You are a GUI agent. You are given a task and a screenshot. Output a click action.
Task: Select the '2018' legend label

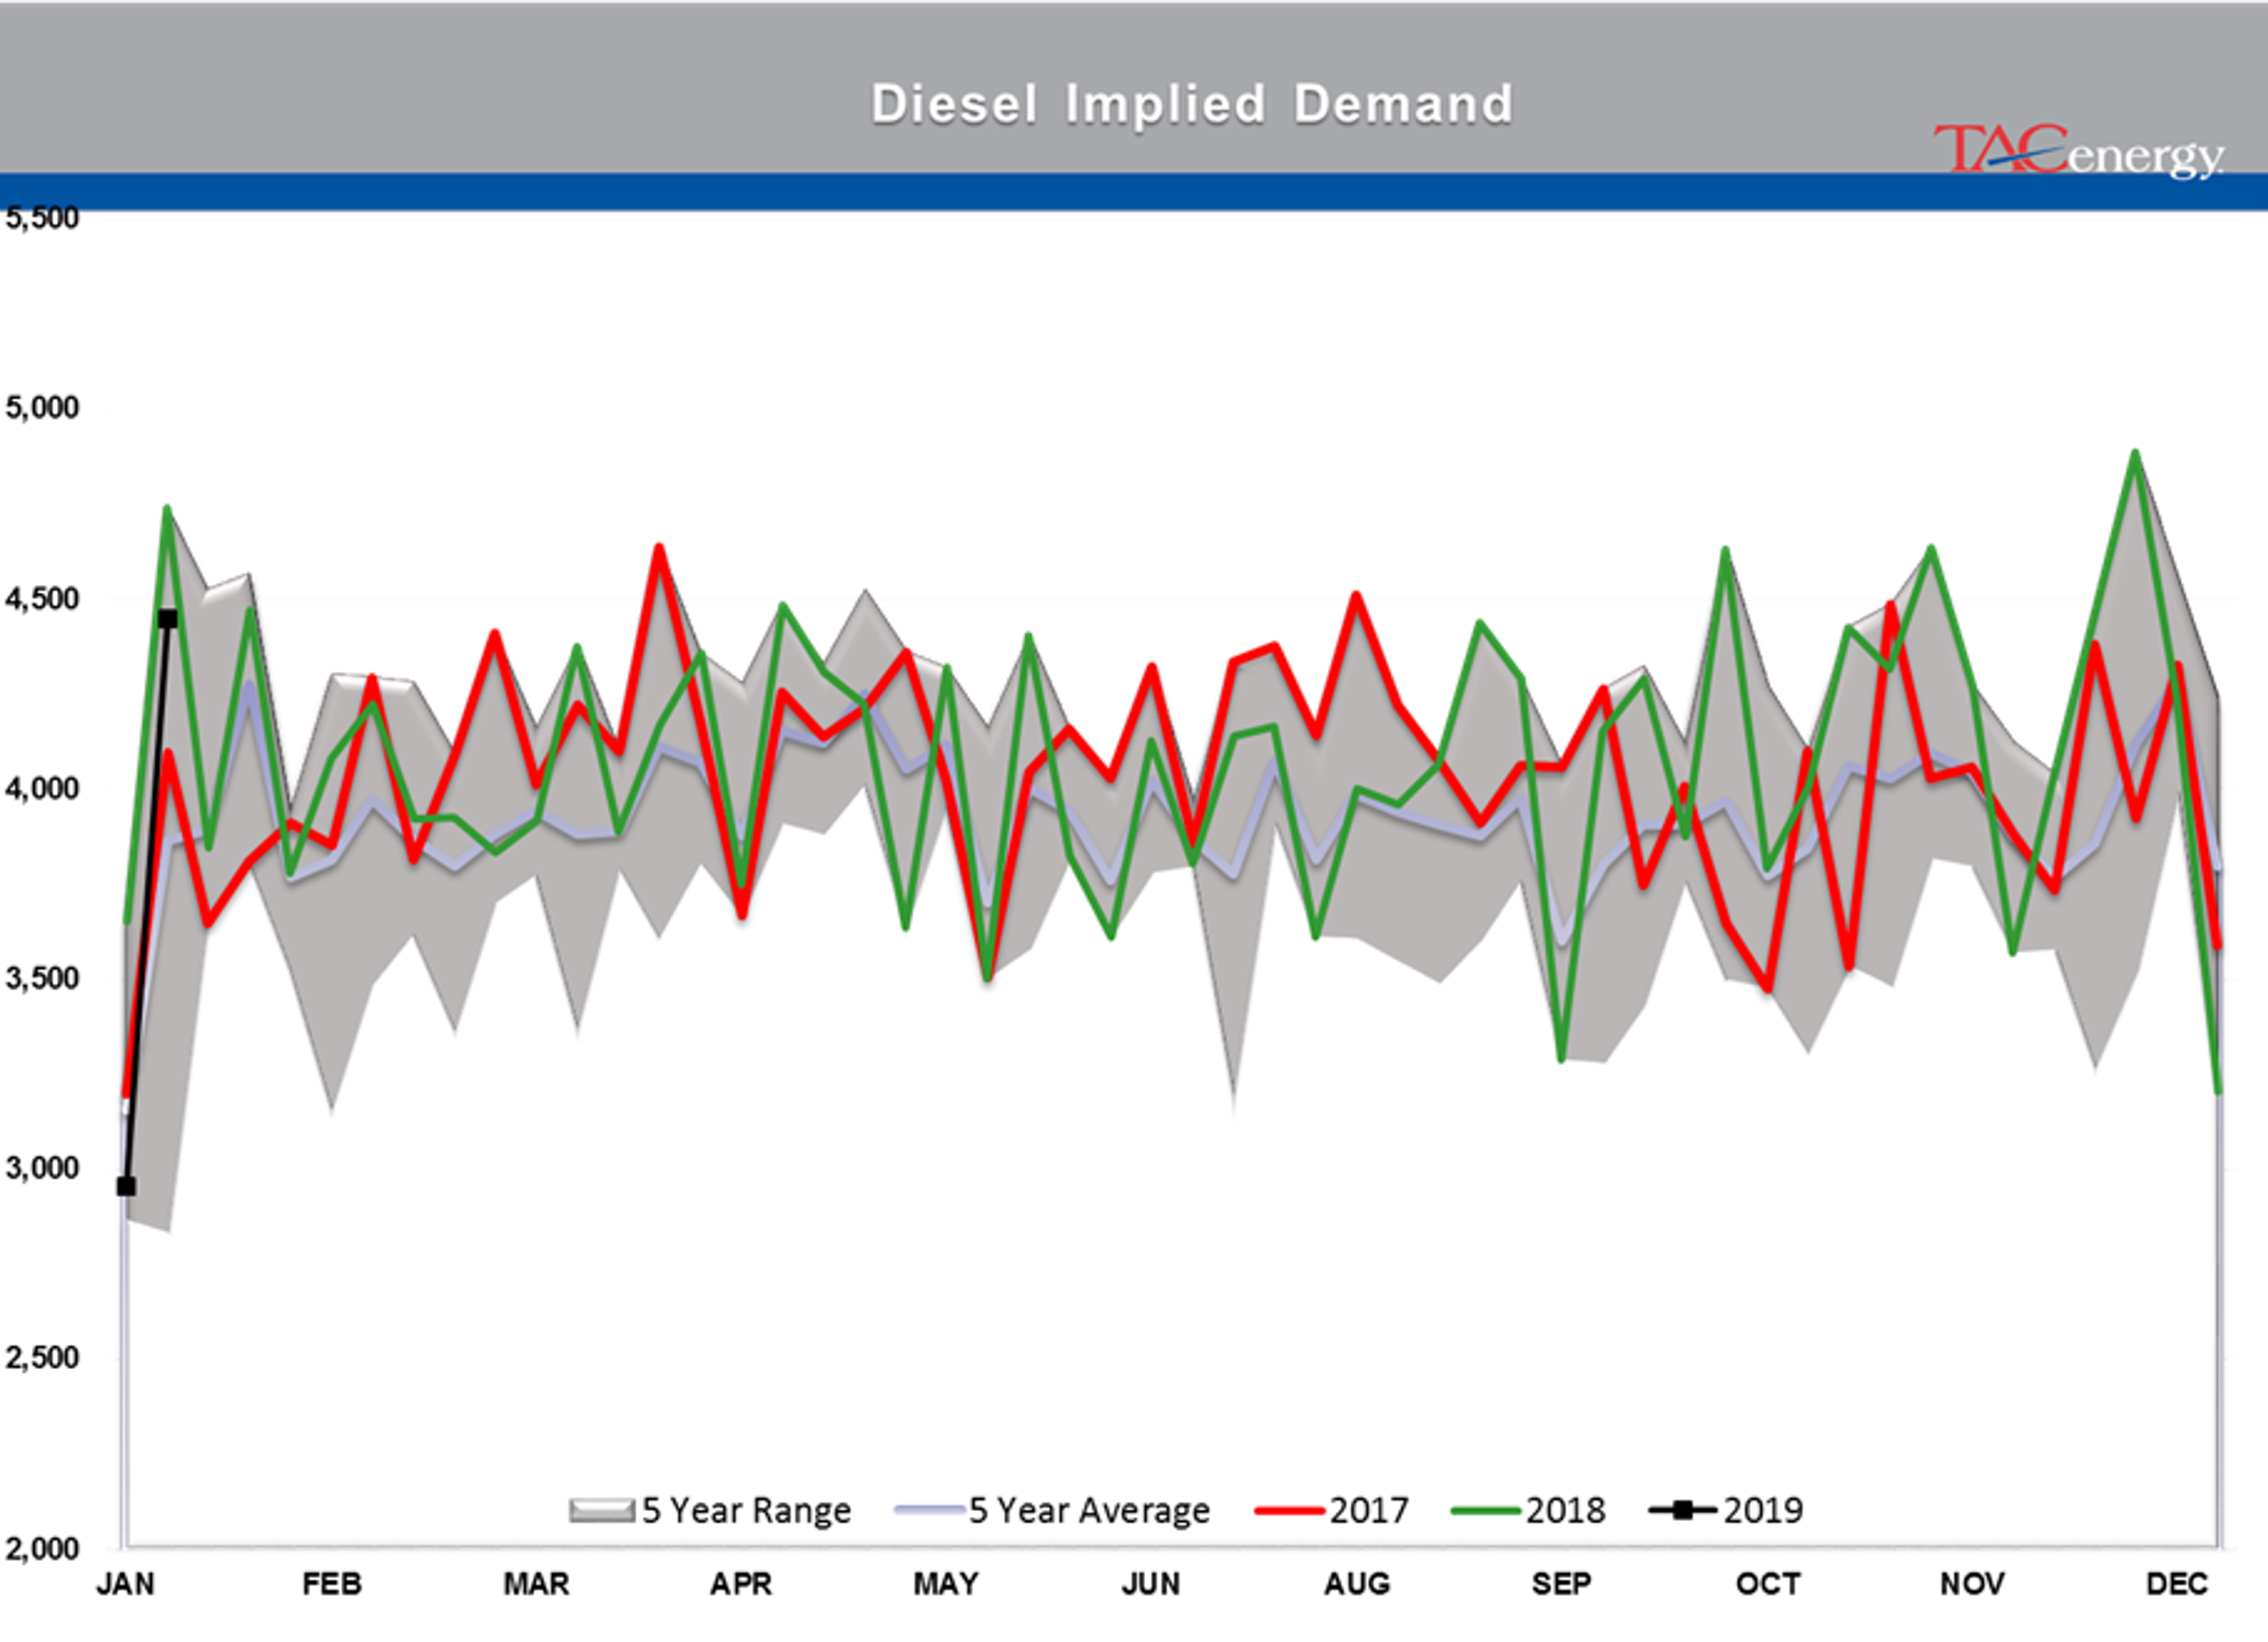click(x=1565, y=1509)
